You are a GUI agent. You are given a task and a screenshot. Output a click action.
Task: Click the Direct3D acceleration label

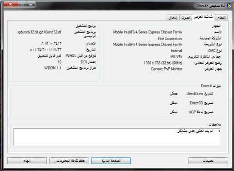coord(201,103)
